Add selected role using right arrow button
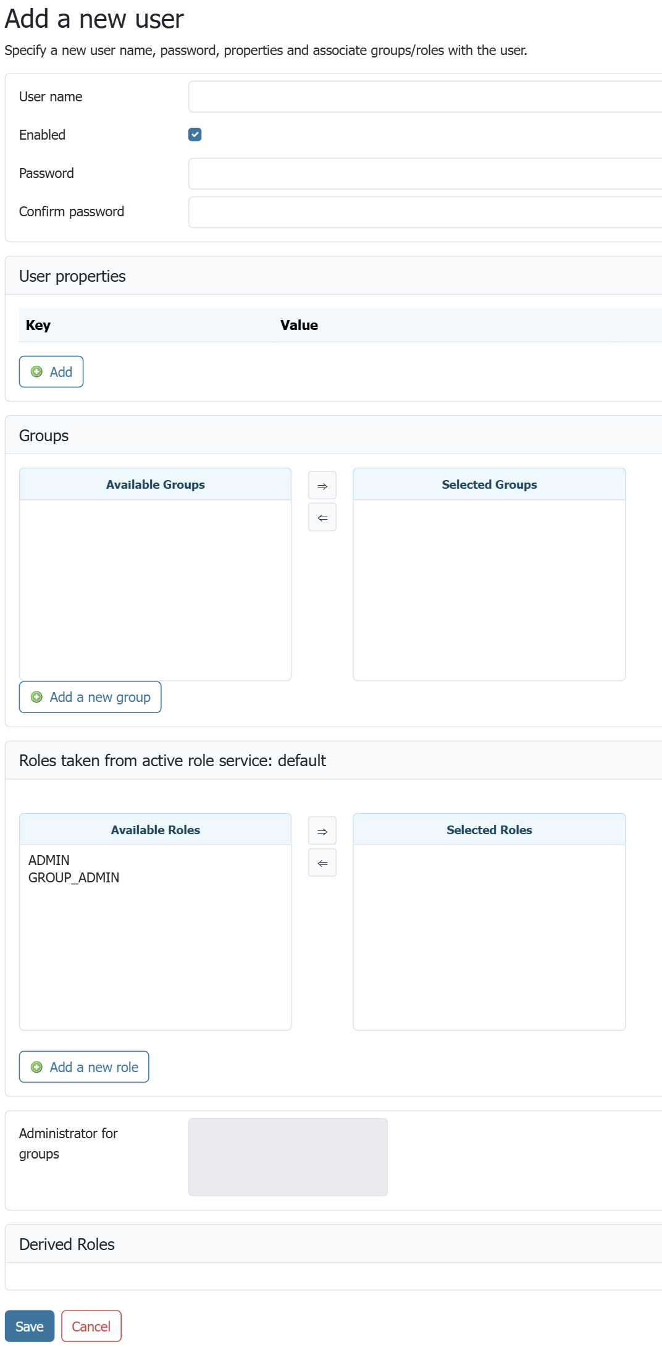The height and width of the screenshot is (1347, 662). coord(322,831)
